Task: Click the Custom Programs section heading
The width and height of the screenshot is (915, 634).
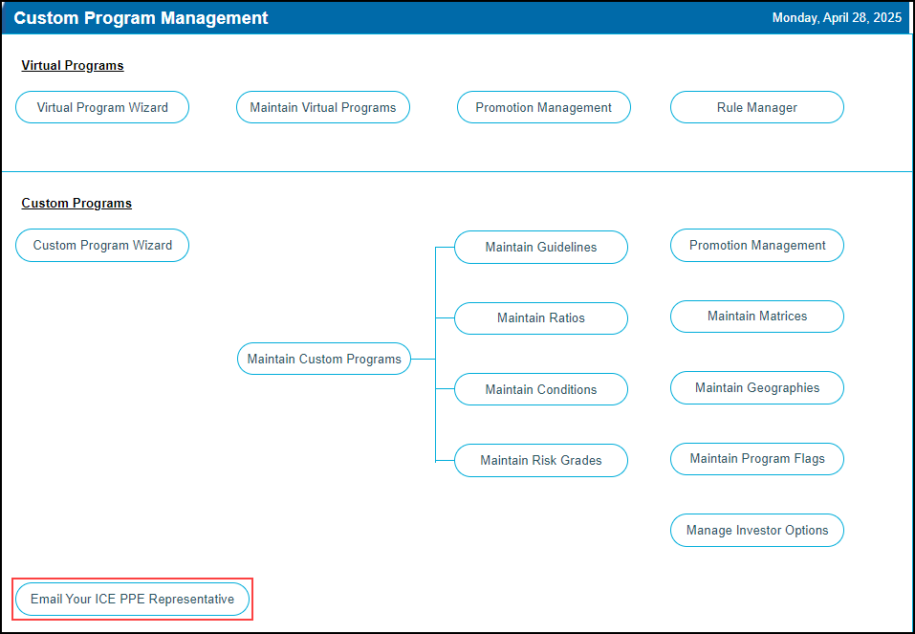Action: pos(76,203)
